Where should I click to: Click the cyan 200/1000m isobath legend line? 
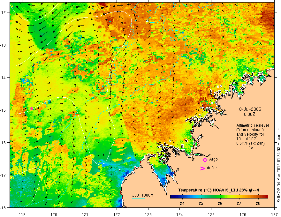(139, 198)
